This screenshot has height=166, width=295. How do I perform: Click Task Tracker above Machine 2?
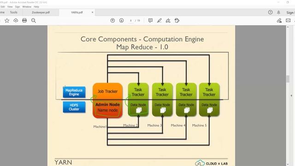point(138,92)
